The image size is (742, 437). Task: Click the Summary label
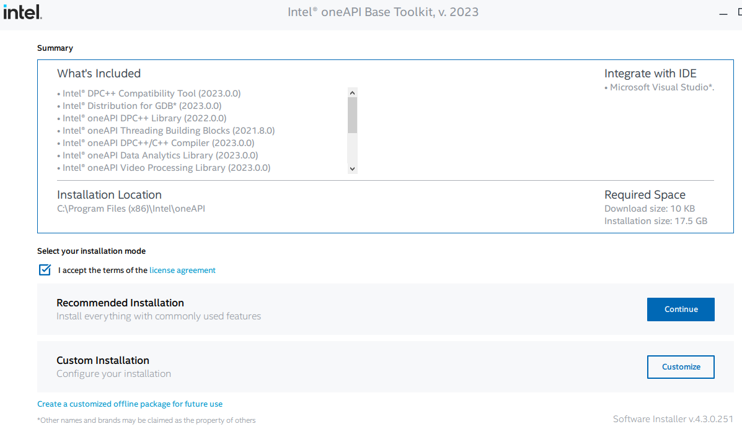tap(55, 48)
